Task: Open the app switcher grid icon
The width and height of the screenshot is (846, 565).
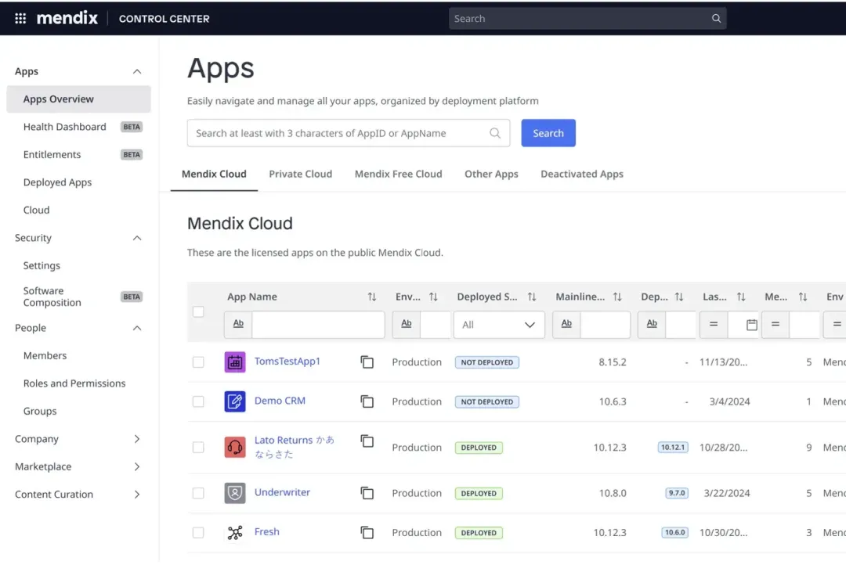Action: pyautogui.click(x=20, y=18)
